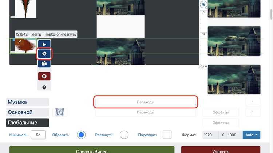
Task: Open the Музыка layer tab
Action: pyautogui.click(x=28, y=102)
